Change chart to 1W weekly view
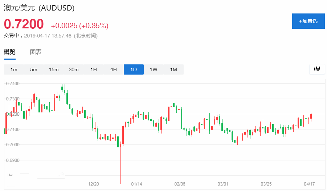Viewport: 327px width, 191px height. [x=154, y=69]
